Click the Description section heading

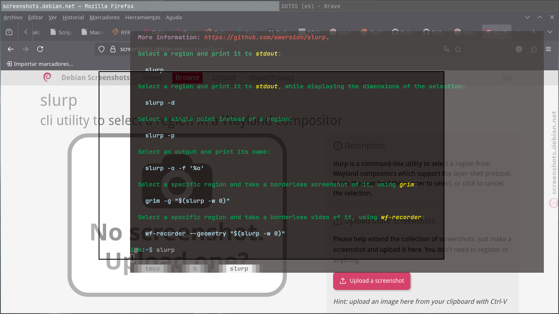point(365,146)
